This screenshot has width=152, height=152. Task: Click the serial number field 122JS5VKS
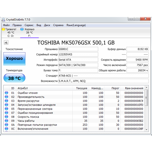pos(78,54)
